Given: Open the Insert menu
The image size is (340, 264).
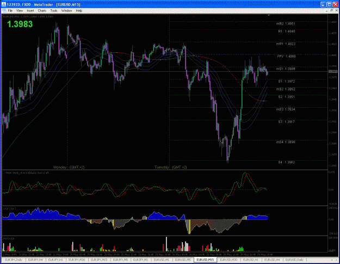Looking at the screenshot, I should (30, 11).
